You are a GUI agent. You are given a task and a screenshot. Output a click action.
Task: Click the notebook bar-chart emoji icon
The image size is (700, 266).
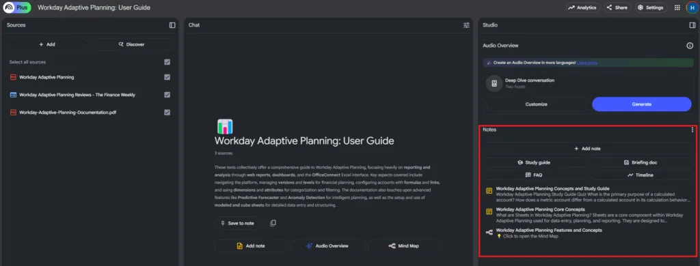(225, 127)
